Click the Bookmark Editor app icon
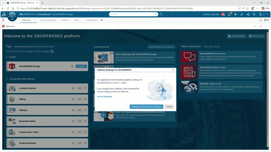The height and width of the screenshot is (152, 271). pyautogui.click(x=12, y=121)
